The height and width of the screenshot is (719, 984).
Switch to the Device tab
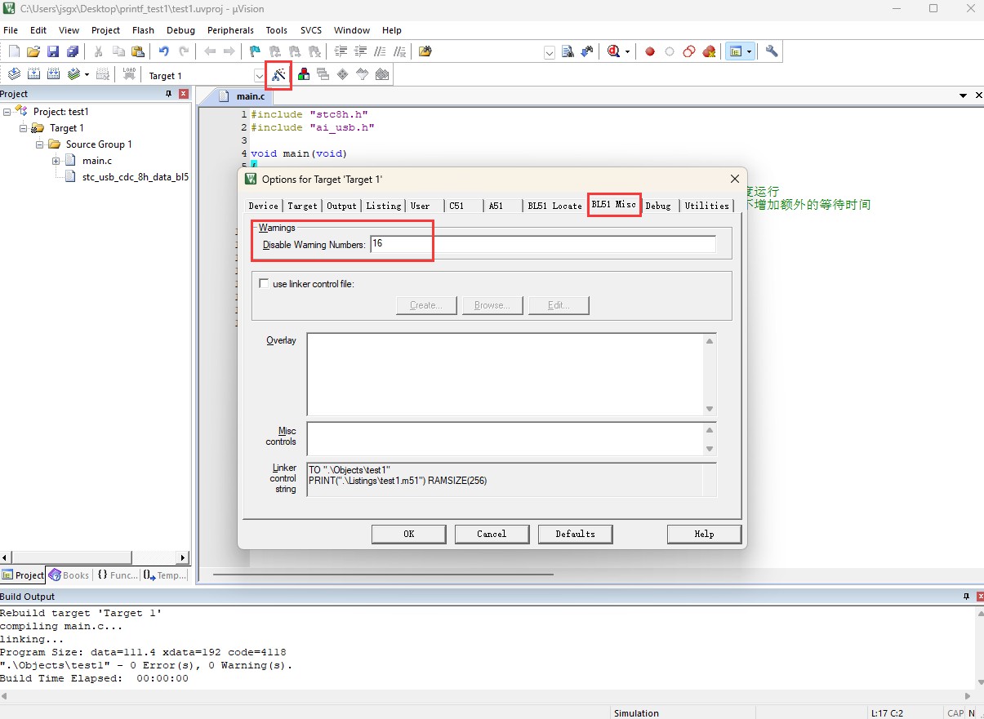[264, 206]
